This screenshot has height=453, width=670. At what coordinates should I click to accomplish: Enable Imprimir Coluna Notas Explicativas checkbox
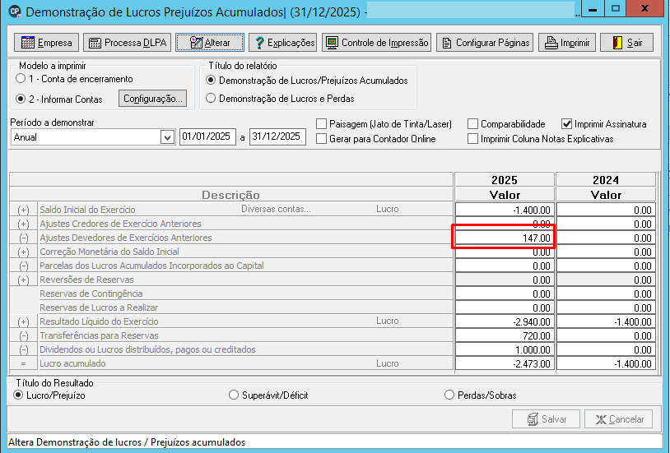(472, 139)
